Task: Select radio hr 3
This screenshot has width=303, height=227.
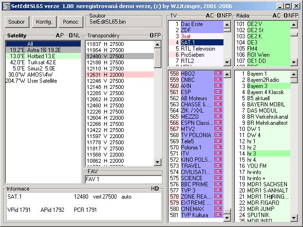Action: click(263, 154)
